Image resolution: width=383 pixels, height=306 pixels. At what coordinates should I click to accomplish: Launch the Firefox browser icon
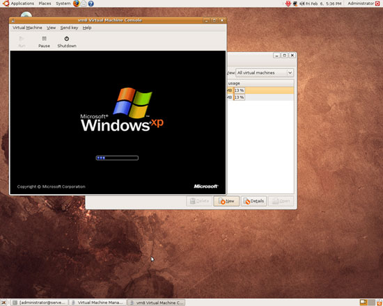[77, 3]
